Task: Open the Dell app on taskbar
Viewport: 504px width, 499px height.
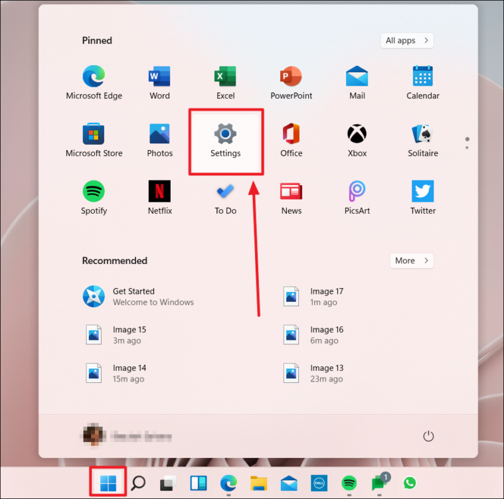Action: [319, 483]
